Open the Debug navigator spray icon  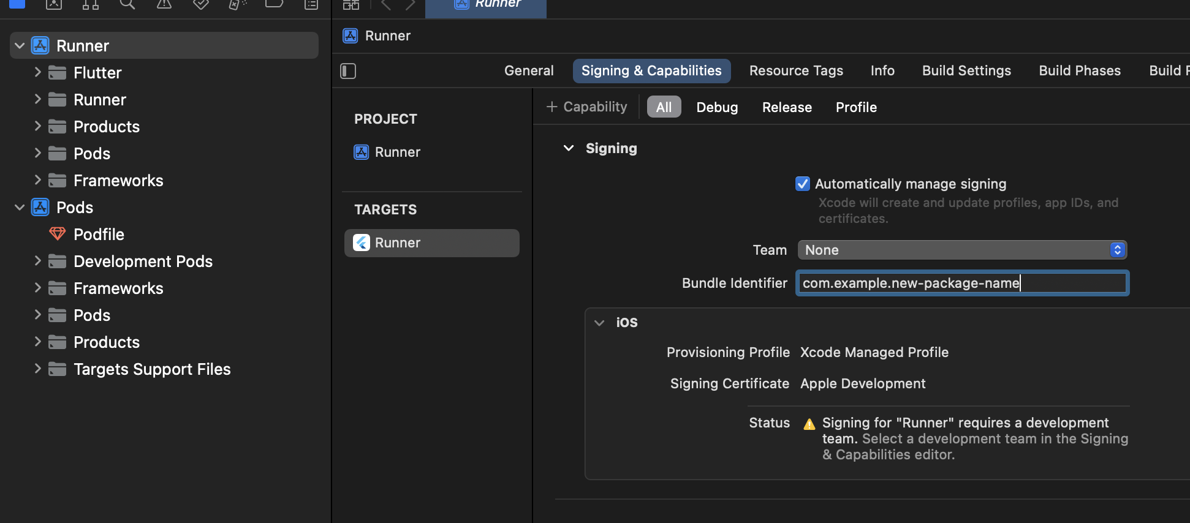click(238, 4)
